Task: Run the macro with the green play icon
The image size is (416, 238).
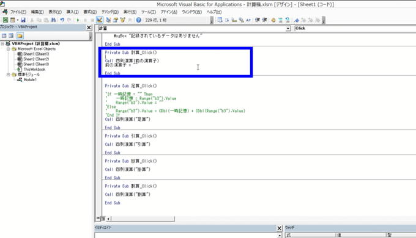Action: (x=78, y=20)
